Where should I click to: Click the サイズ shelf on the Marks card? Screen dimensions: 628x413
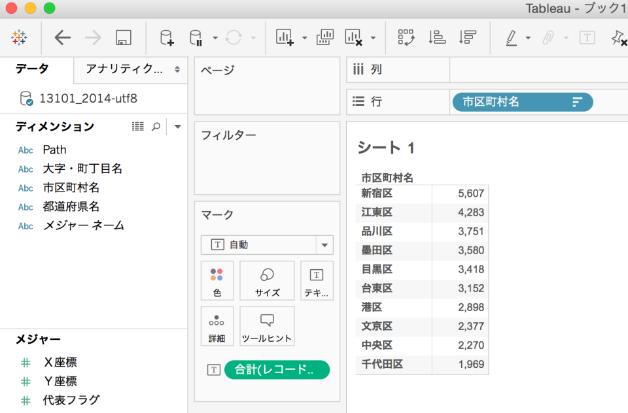266,280
